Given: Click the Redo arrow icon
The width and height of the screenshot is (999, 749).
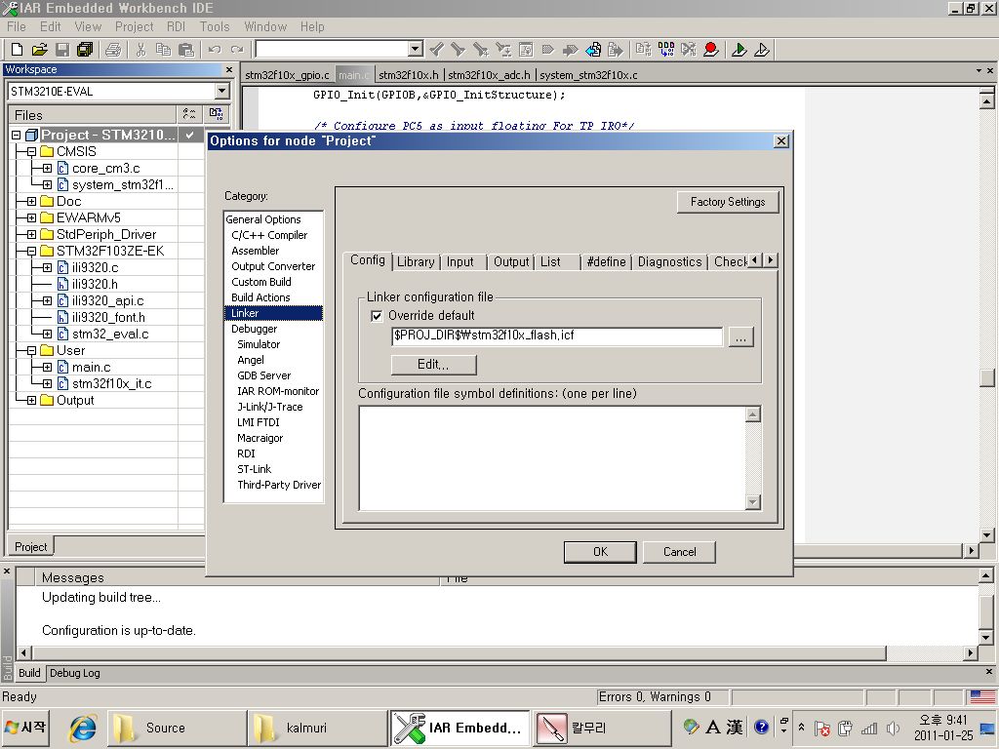Looking at the screenshot, I should (237, 49).
